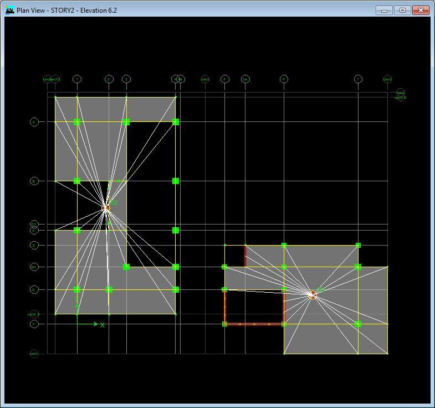Viewport: 435px width, 408px height.
Task: Click the Plan View STORY2 title text
Action: (66, 11)
